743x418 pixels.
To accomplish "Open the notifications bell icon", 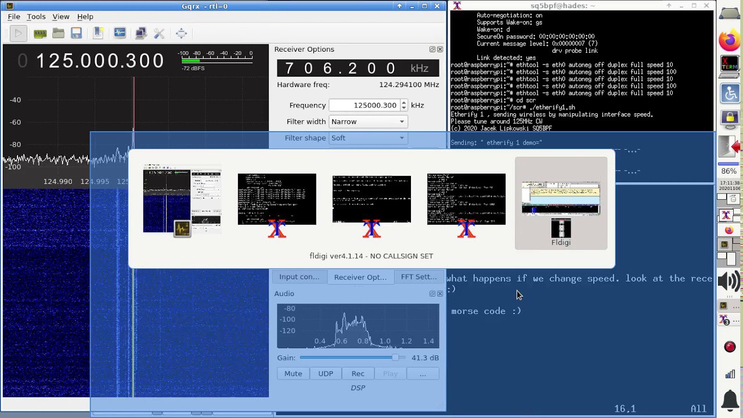I will coord(730,400).
